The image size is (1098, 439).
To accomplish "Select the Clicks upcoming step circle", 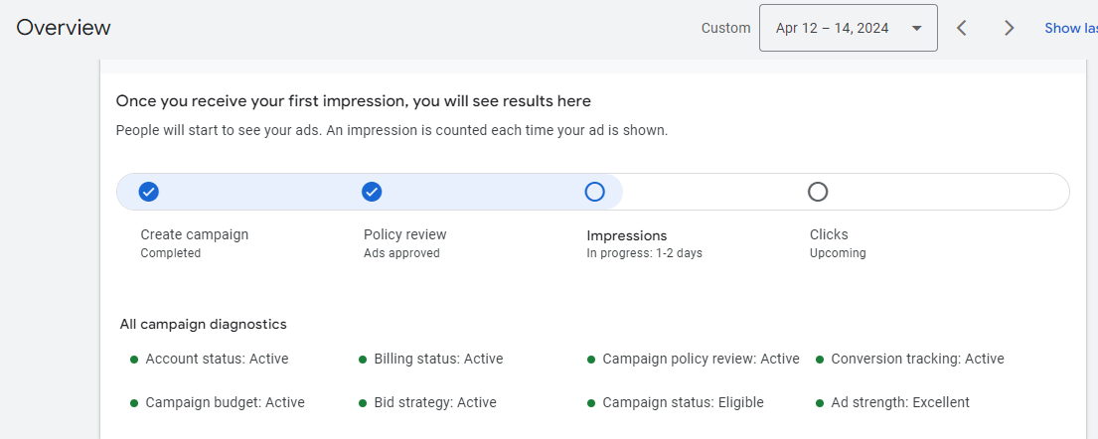I will pos(818,192).
